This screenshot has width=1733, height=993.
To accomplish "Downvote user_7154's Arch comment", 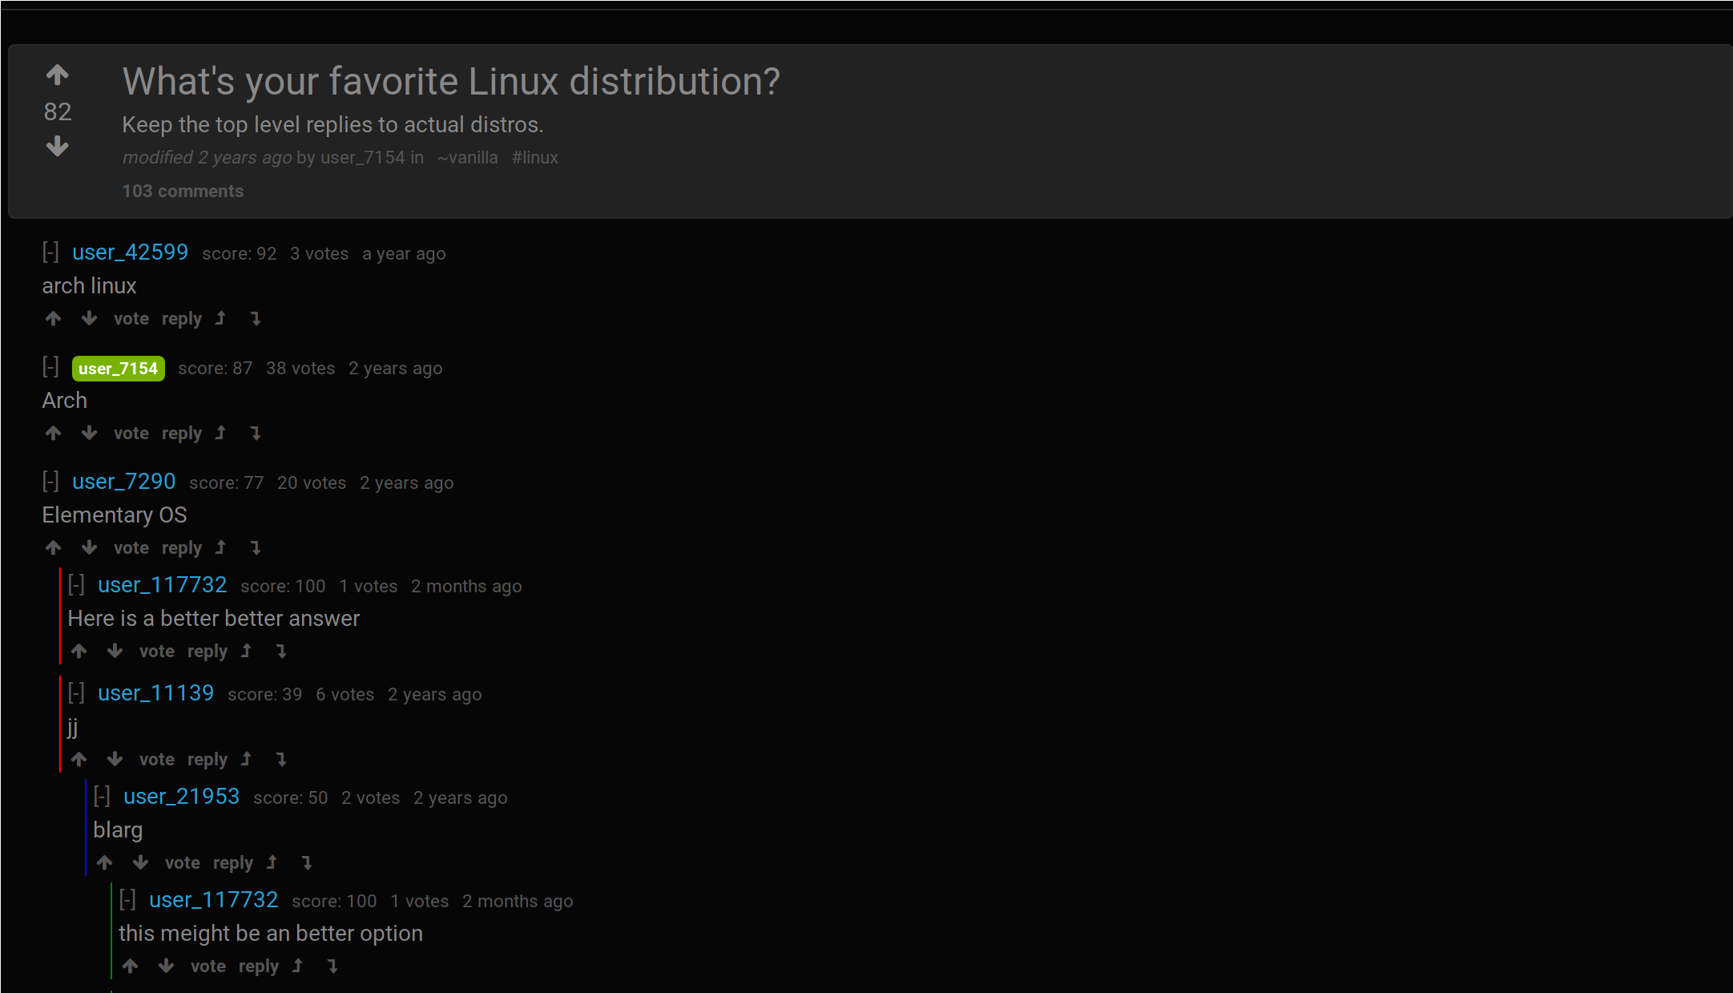I will (x=89, y=434).
